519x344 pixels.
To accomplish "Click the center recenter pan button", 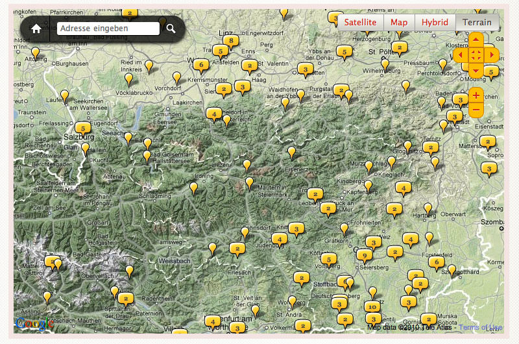I will (x=476, y=55).
